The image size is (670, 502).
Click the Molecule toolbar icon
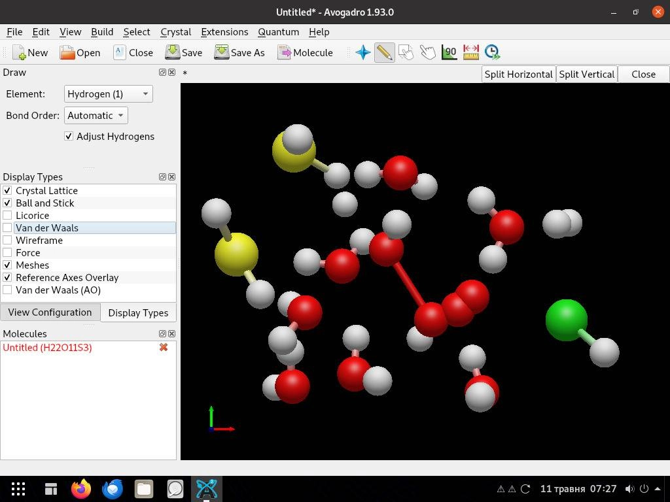pyautogui.click(x=284, y=52)
